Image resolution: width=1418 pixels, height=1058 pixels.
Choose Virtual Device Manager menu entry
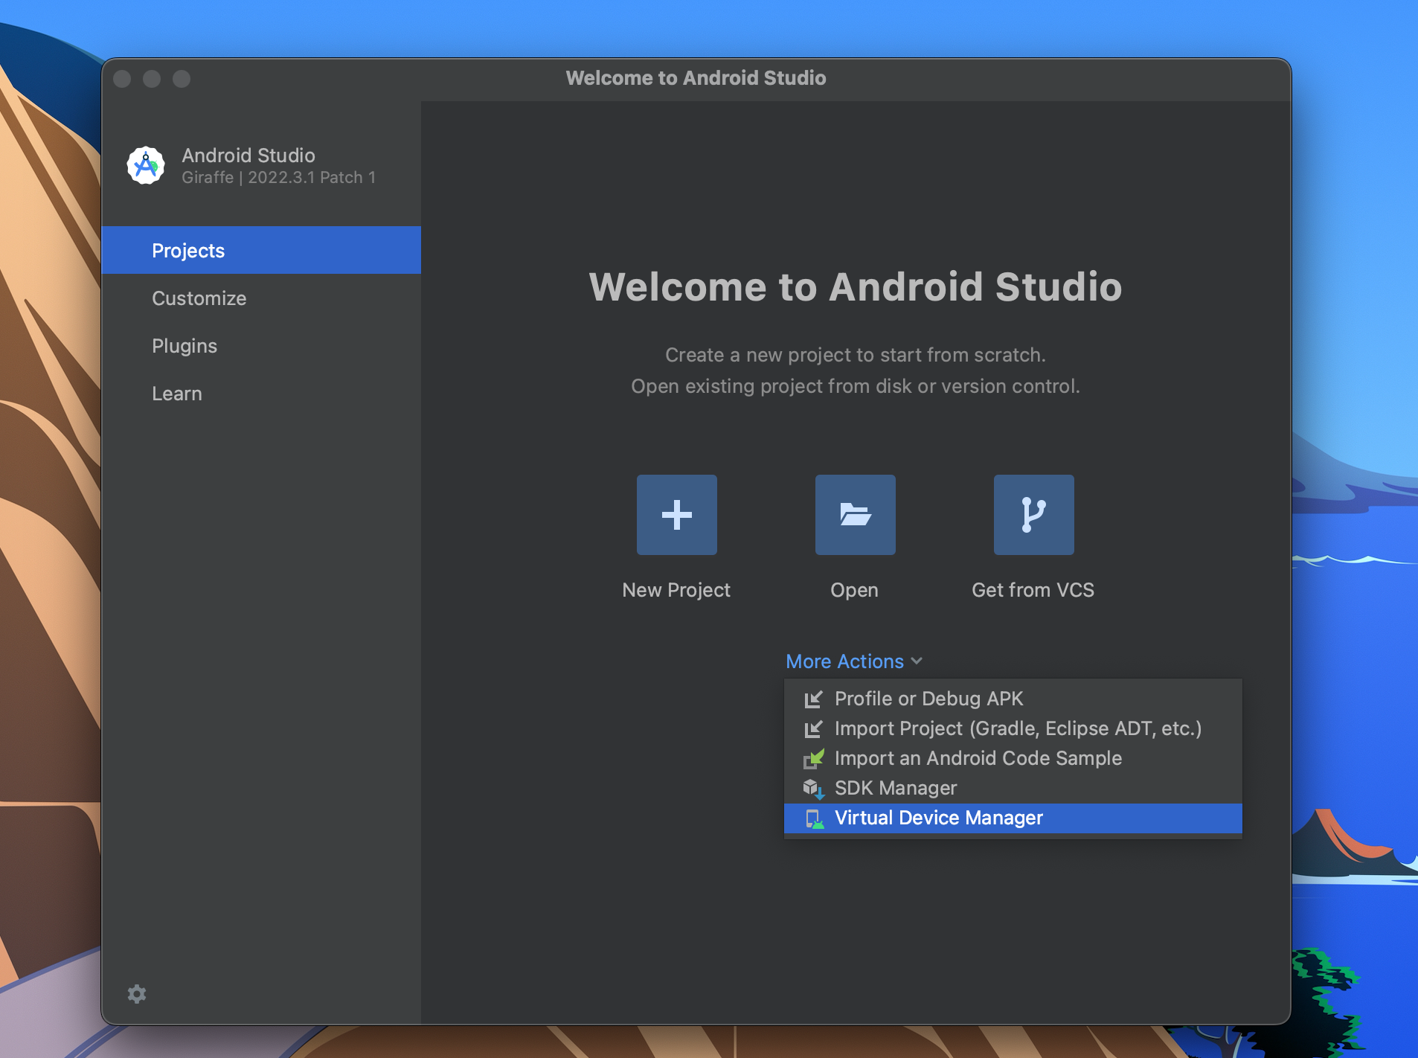click(x=1013, y=818)
